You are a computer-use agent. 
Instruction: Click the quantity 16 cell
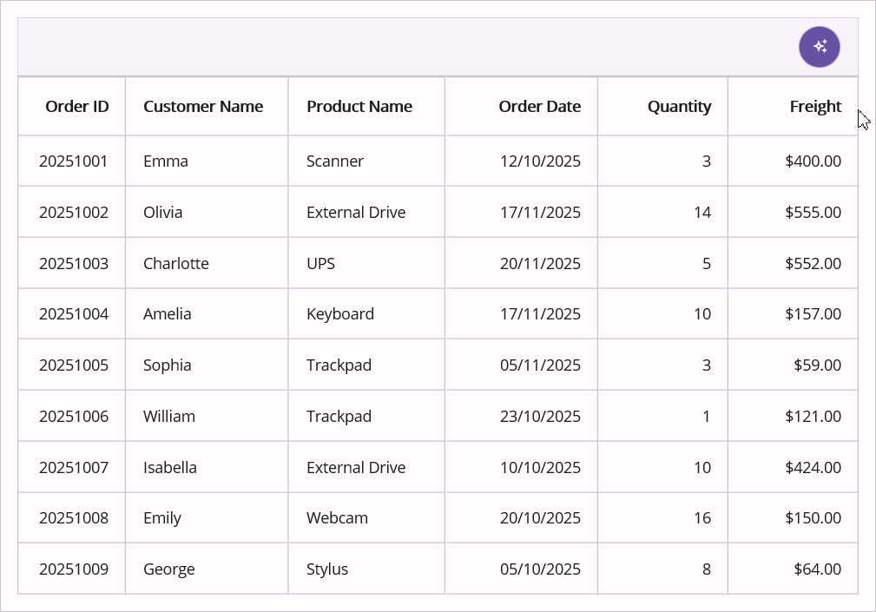pyautogui.click(x=701, y=518)
